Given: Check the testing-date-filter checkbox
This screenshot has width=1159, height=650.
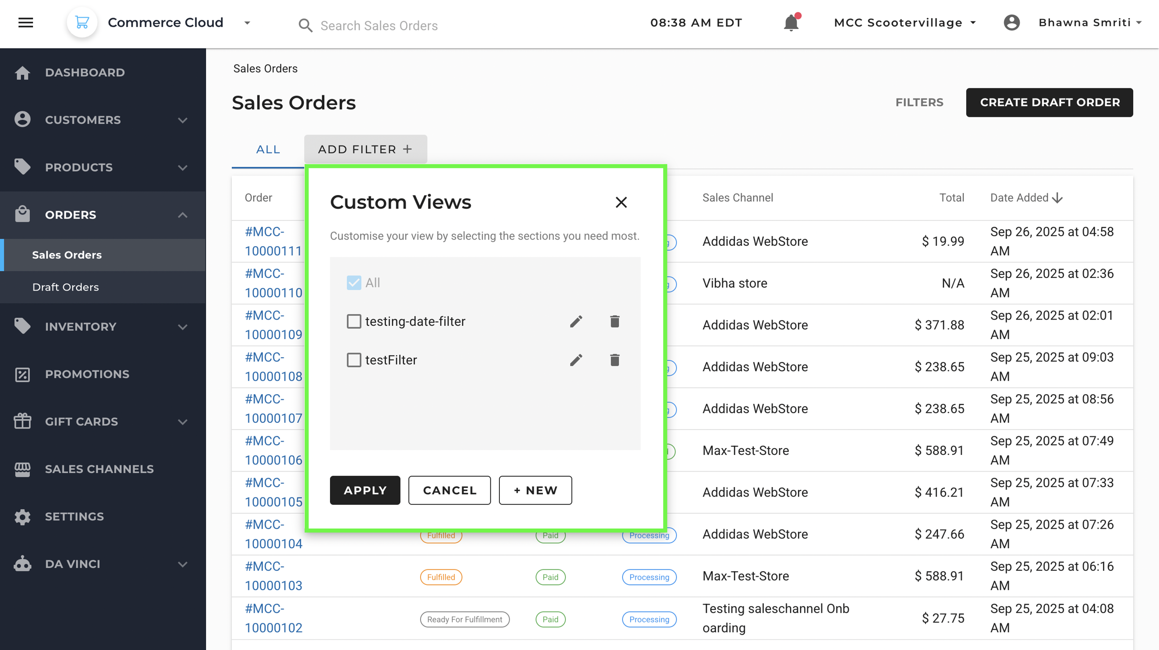Looking at the screenshot, I should pos(354,321).
